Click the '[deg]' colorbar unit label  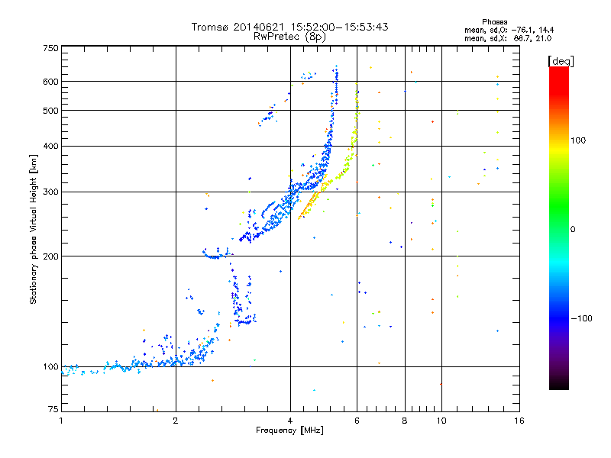[561, 61]
